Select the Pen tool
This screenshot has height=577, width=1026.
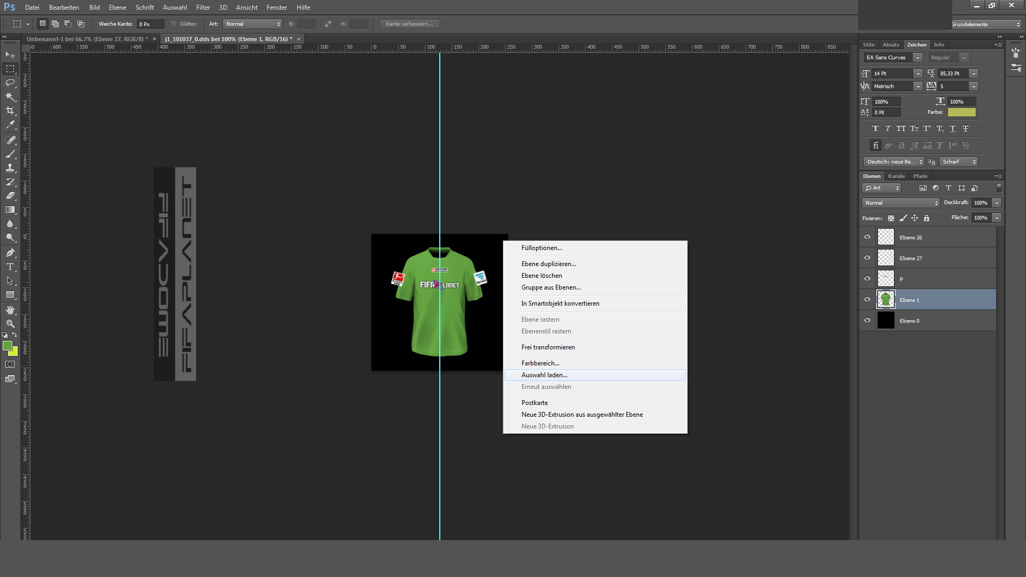tap(10, 253)
